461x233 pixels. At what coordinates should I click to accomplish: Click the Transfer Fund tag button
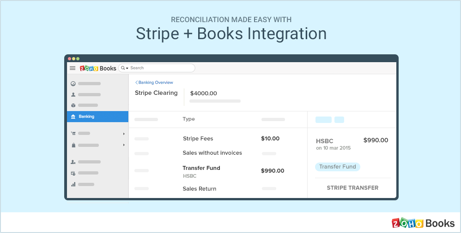pos(337,167)
